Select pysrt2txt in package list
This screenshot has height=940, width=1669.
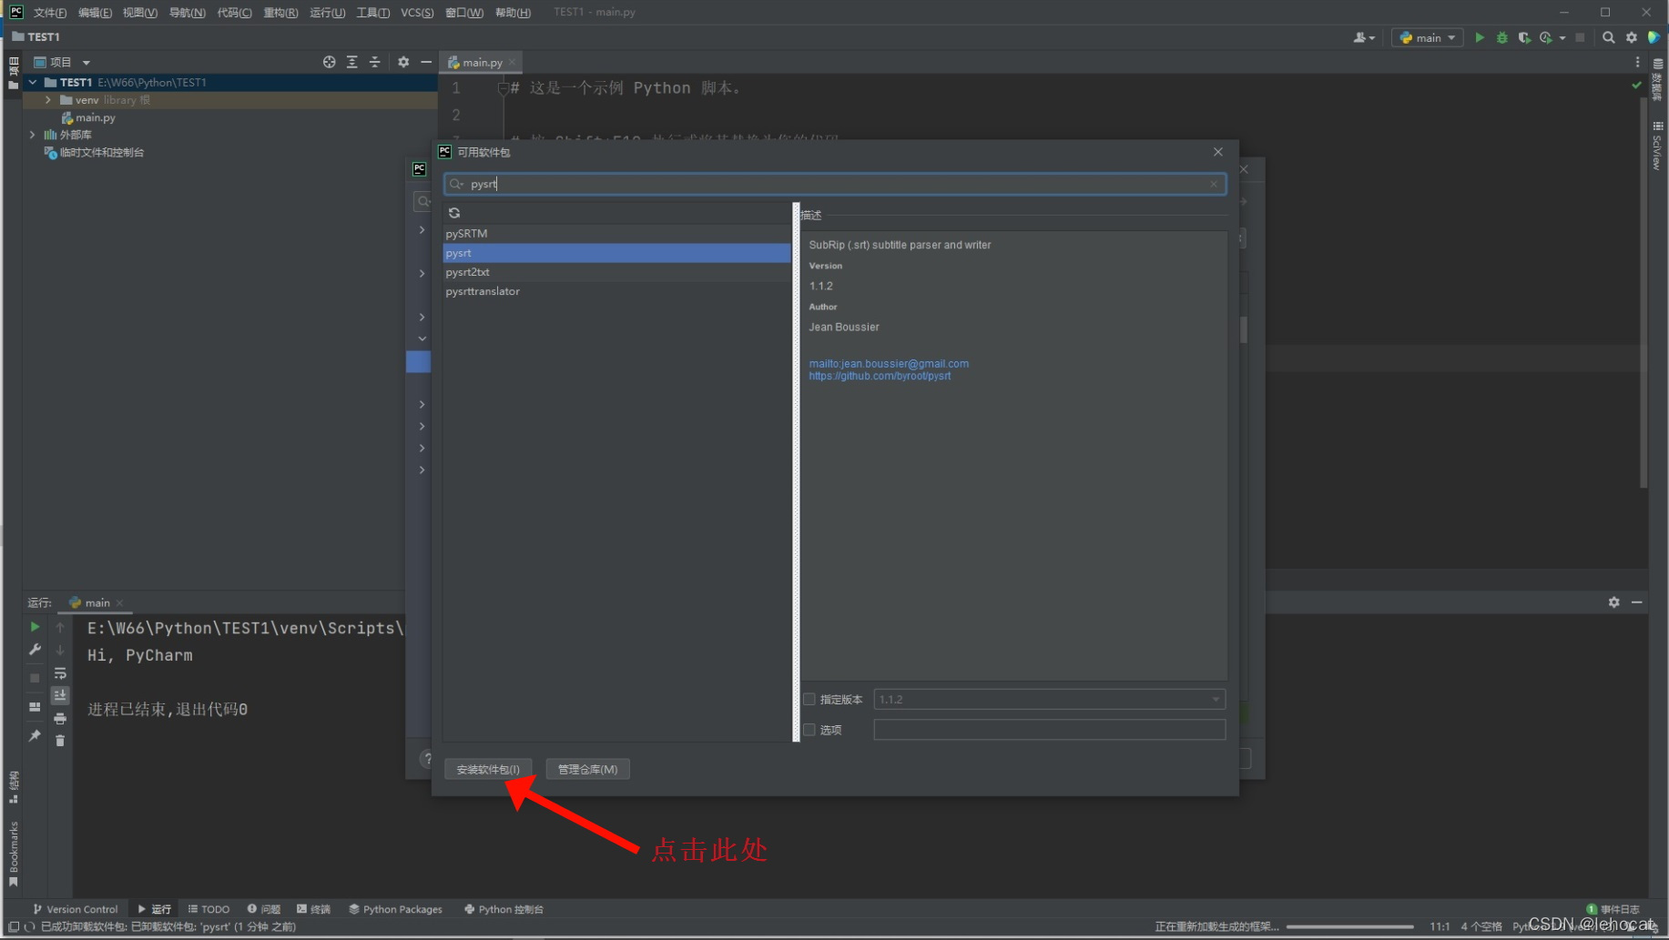[616, 272]
